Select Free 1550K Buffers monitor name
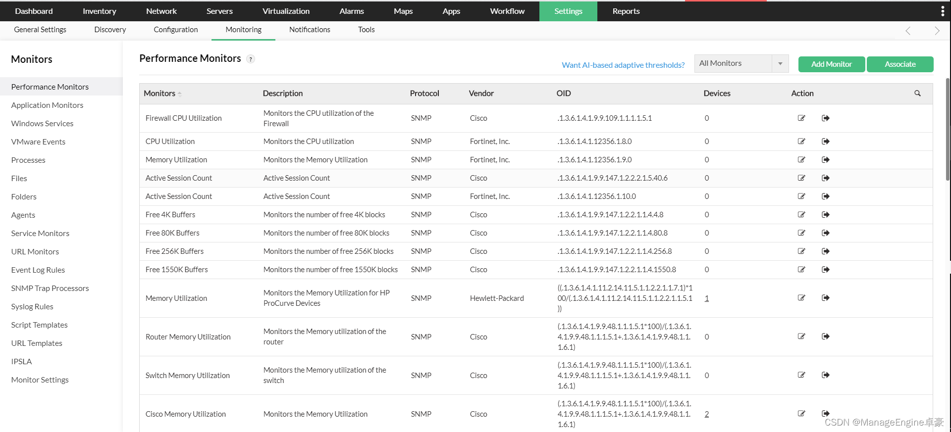951x432 pixels. (177, 269)
